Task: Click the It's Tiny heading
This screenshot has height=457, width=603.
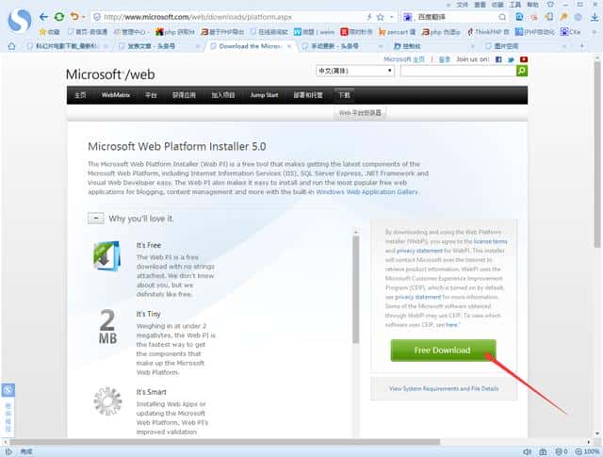Action: pos(148,314)
